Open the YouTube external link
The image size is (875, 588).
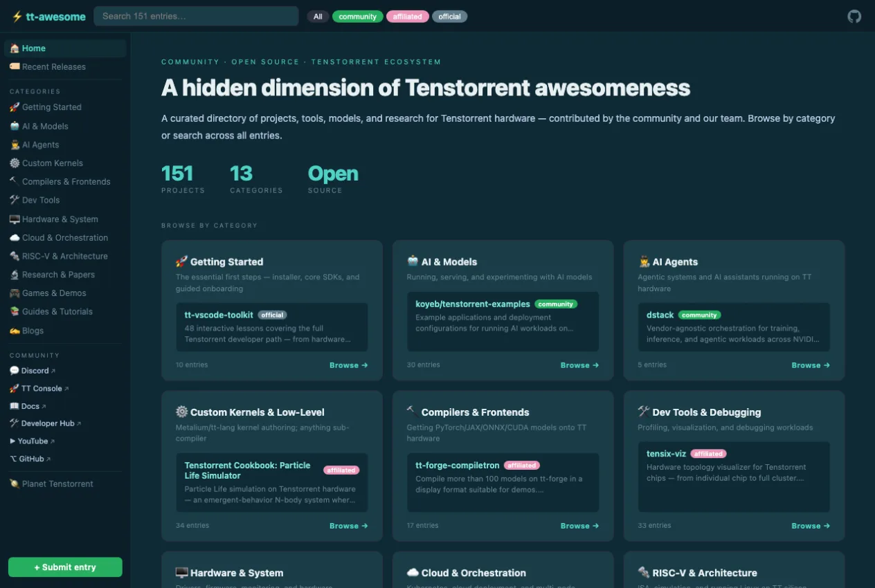(x=32, y=441)
